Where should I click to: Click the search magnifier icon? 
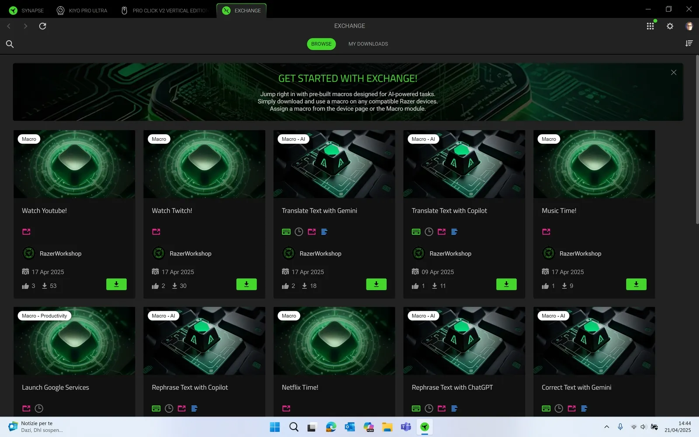10,44
